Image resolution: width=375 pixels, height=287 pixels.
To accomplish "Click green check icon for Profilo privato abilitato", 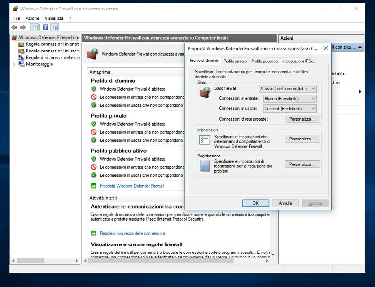I will 94,124.
